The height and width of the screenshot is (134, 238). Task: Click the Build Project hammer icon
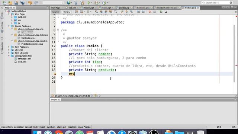tap(76, 3)
